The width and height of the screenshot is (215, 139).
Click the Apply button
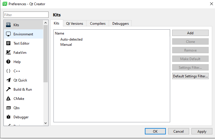coord(202,131)
